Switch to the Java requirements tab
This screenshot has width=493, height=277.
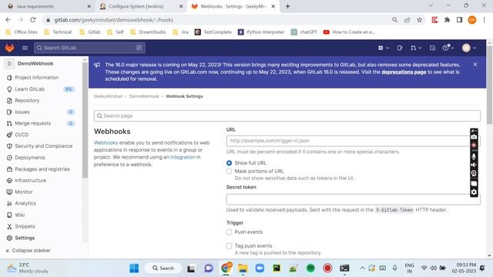click(x=47, y=6)
